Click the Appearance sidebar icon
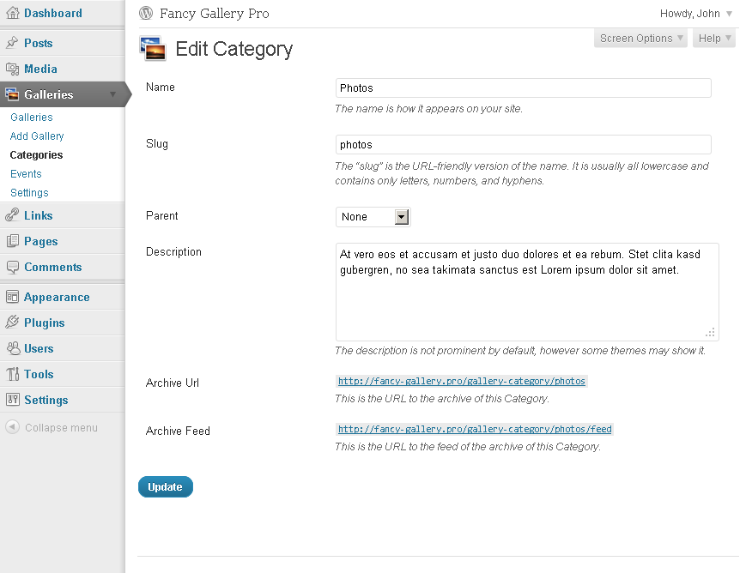 click(x=13, y=297)
